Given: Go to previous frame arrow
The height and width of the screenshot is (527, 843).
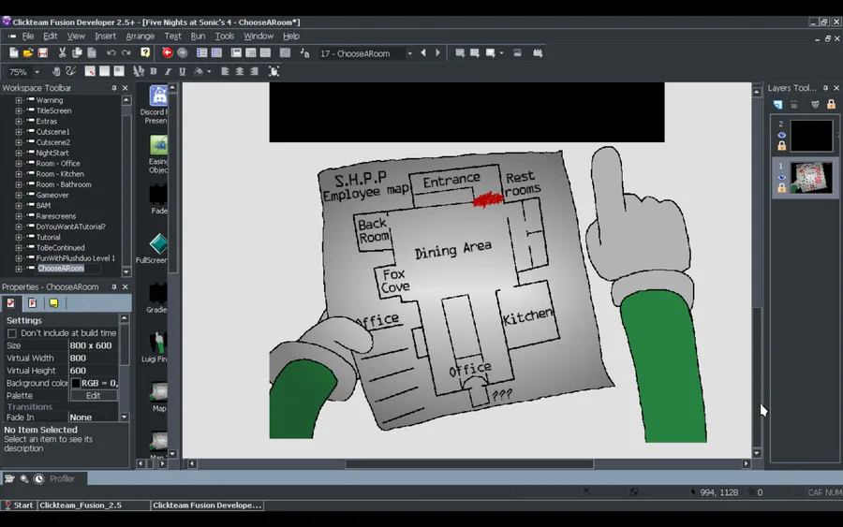Looking at the screenshot, I should point(423,52).
